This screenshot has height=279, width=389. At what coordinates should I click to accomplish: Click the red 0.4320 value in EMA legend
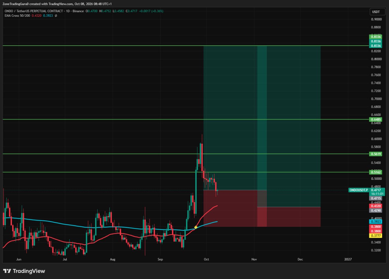(x=36, y=16)
